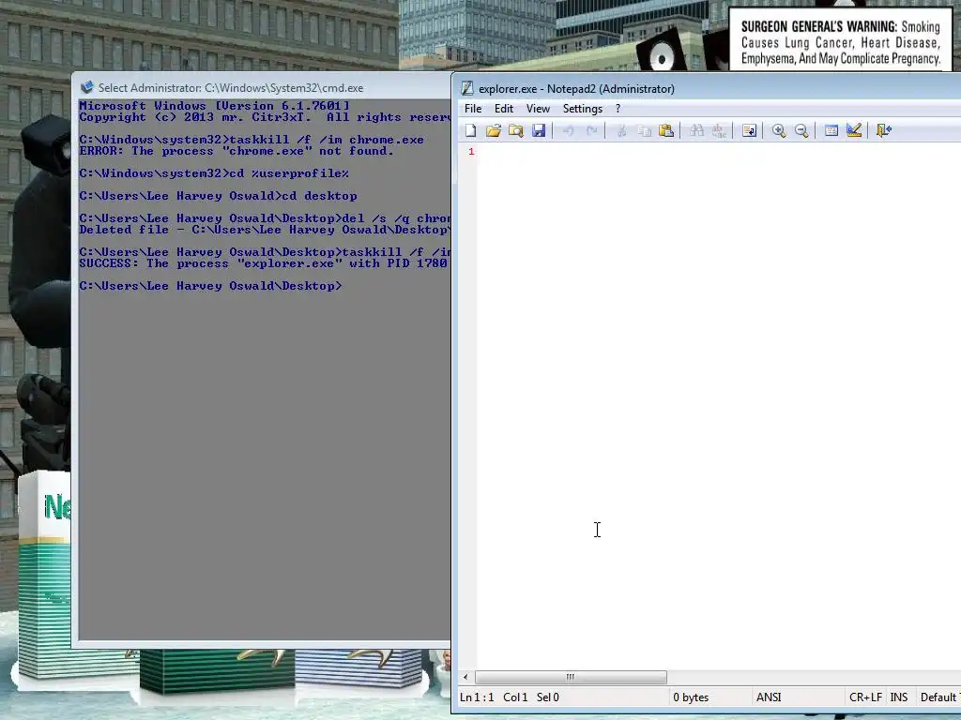Click the SUCCESS explorer.exe line in cmd

pos(264,263)
